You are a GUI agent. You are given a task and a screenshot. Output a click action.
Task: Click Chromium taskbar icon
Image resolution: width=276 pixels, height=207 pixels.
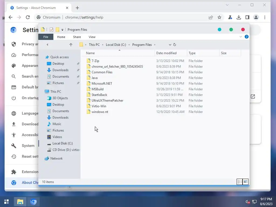click(33, 202)
